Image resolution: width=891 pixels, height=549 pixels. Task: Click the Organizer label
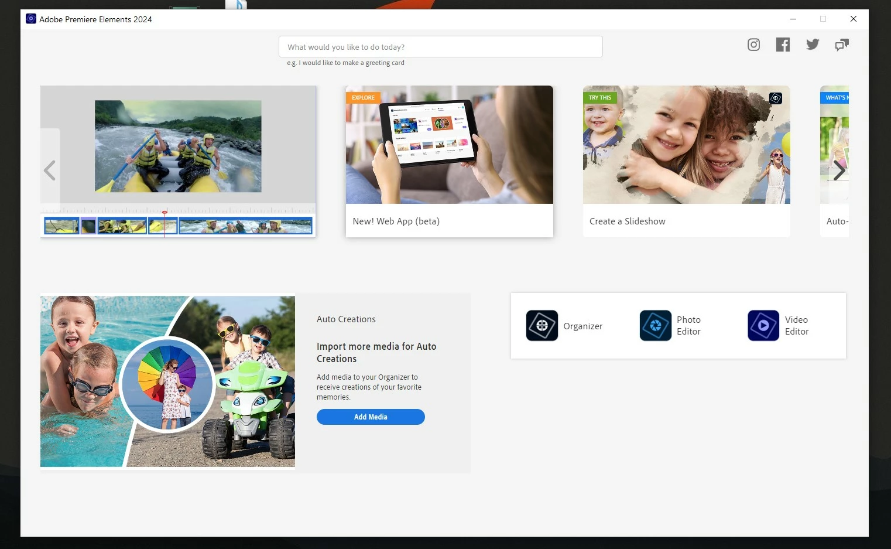[582, 326]
